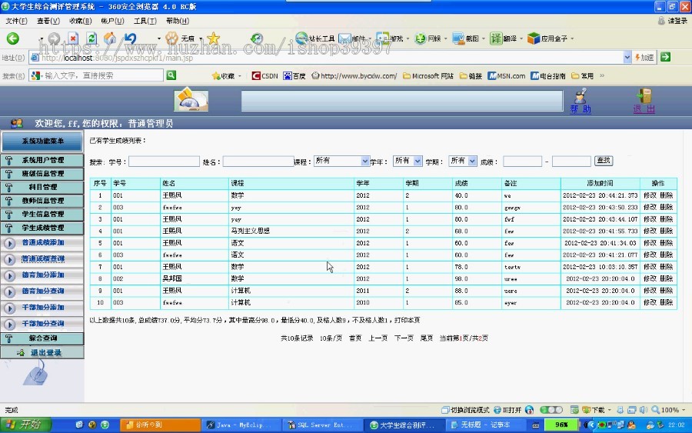692x433 pixels.
Task: Click the home page logo image in header
Action: 191,99
